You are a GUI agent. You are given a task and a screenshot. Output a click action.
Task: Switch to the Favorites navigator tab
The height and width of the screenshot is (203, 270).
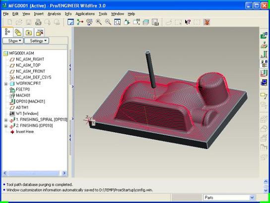[x=29, y=32]
